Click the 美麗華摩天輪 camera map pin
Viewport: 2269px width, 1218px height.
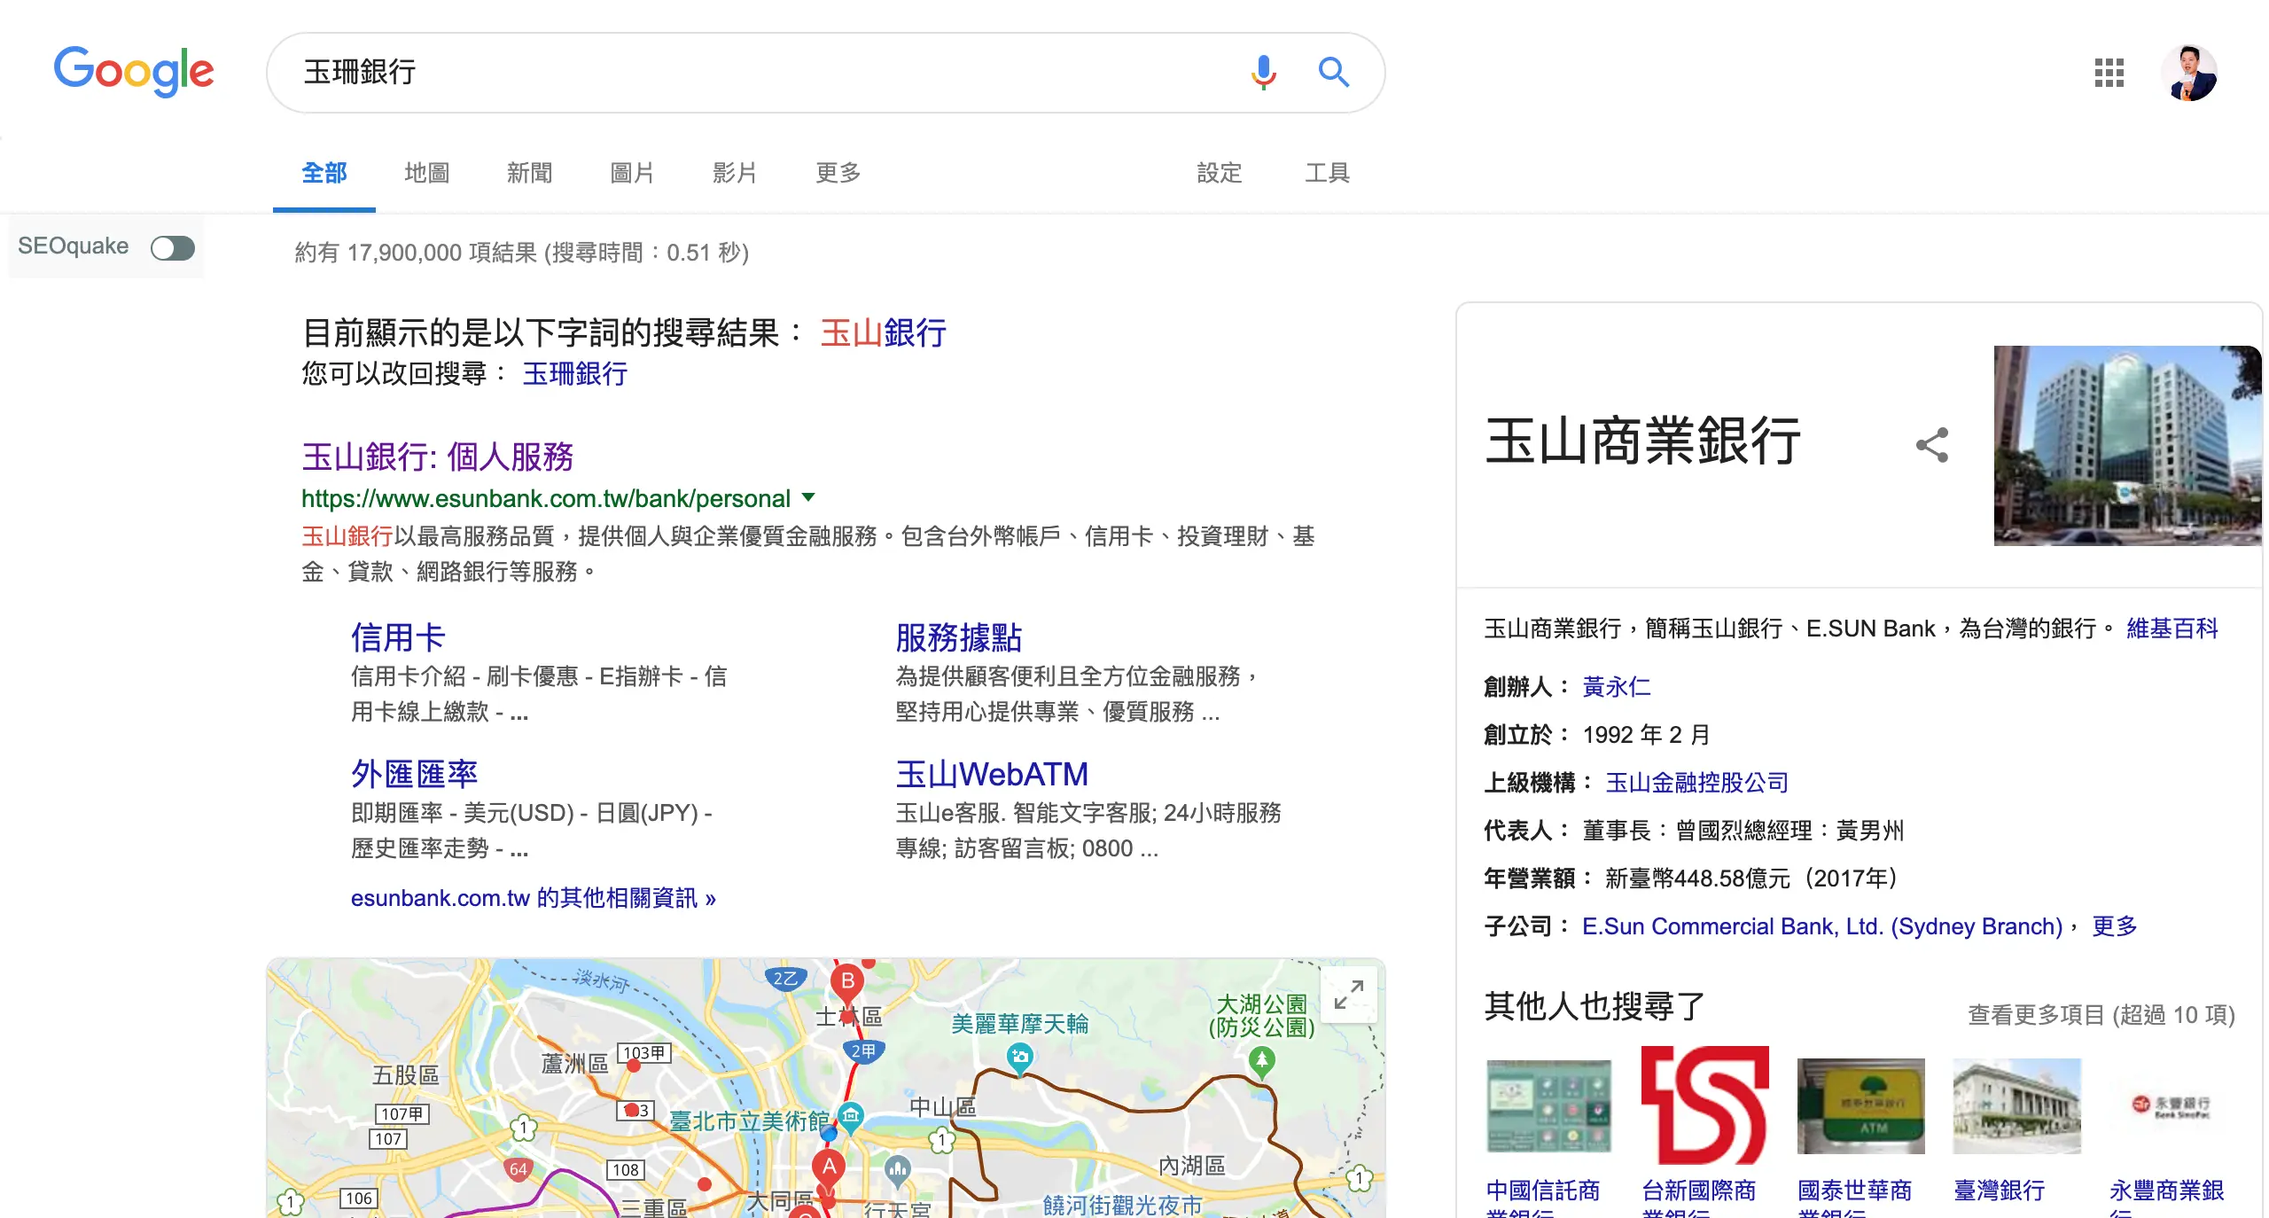click(x=1020, y=1057)
